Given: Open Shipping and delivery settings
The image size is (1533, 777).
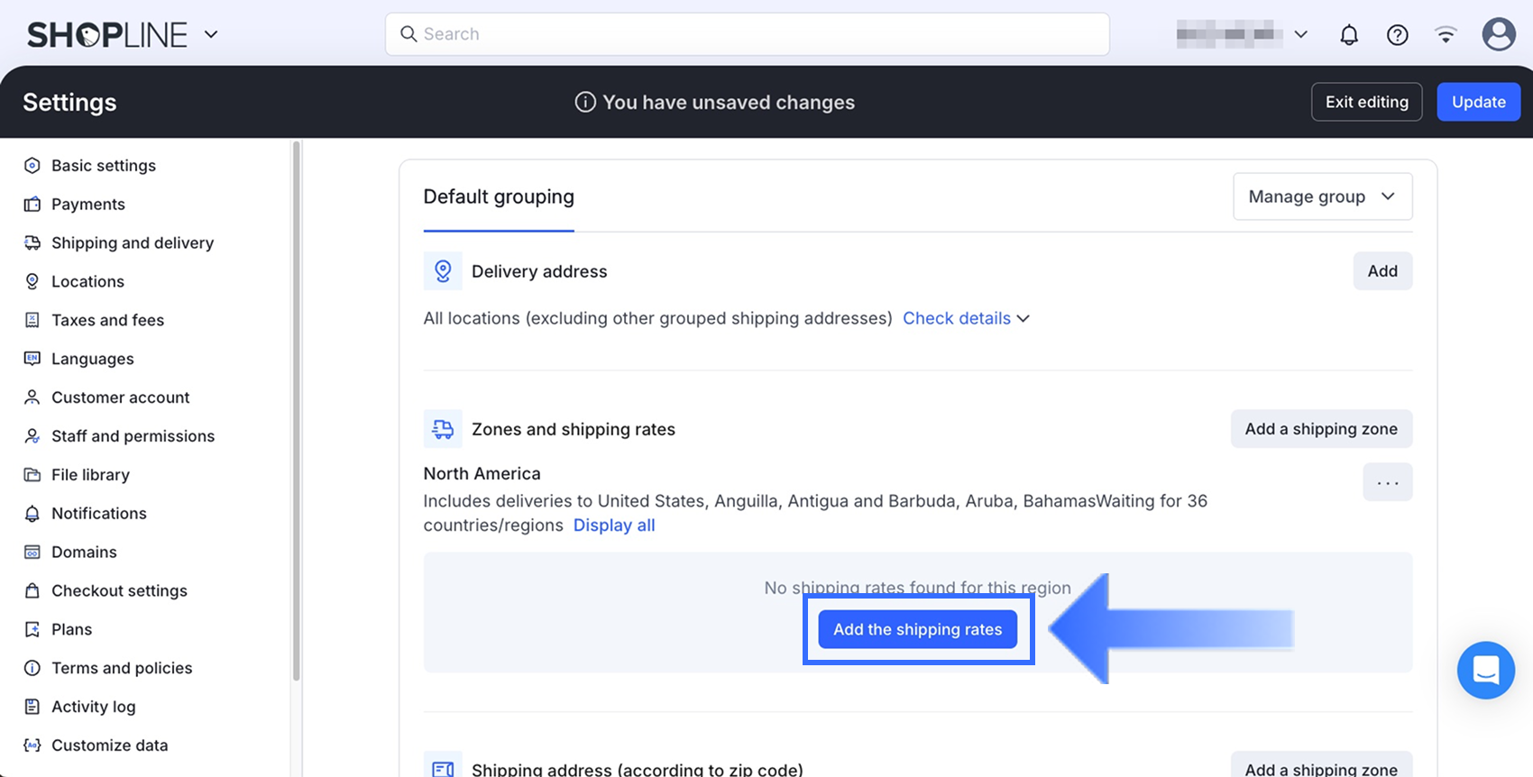Looking at the screenshot, I should pyautogui.click(x=132, y=242).
